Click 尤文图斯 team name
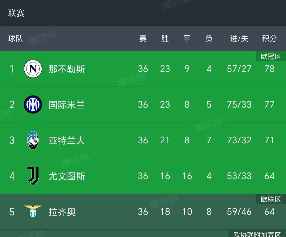 (67, 176)
